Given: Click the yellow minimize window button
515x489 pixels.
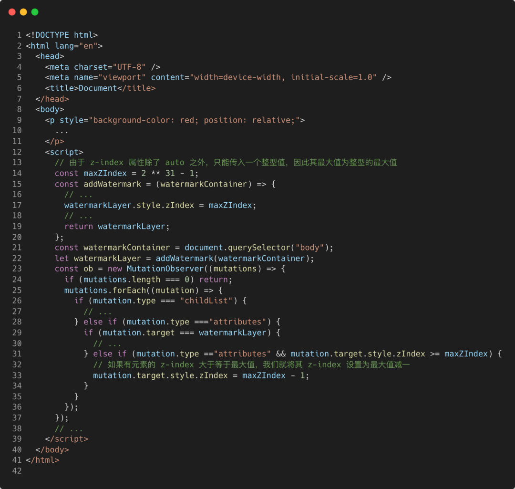Looking at the screenshot, I should point(23,12).
